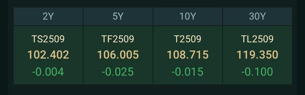Open the T2509 contract code
The height and width of the screenshot is (95, 305).
[188, 39]
